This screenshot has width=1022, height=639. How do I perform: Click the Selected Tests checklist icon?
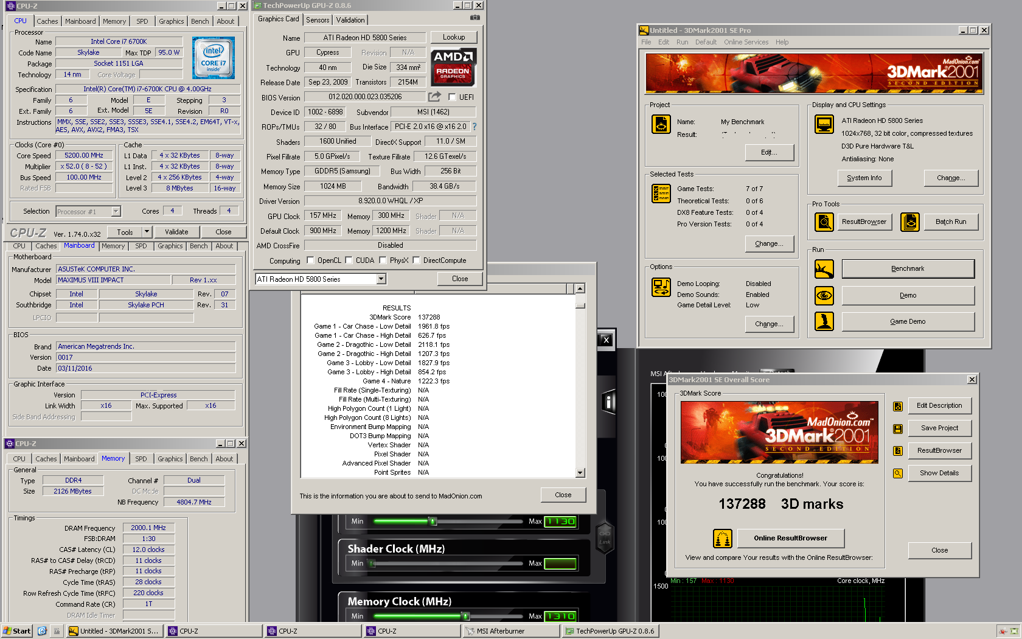(661, 194)
